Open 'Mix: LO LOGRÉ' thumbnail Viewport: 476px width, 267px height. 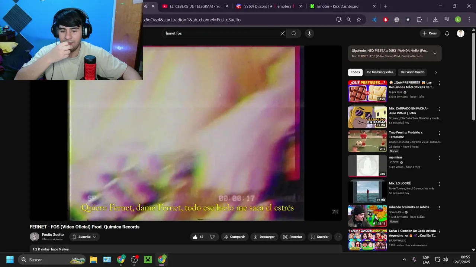367,192
